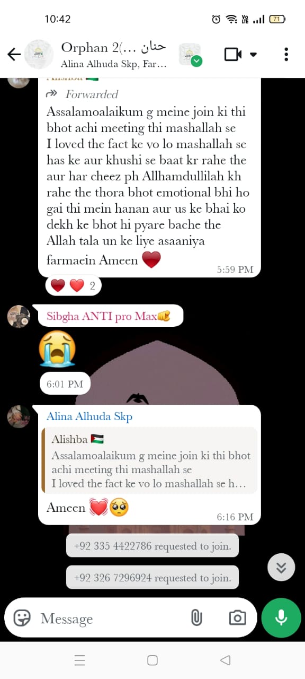
Task: View the two heart reactions on the message
Action: point(73,286)
